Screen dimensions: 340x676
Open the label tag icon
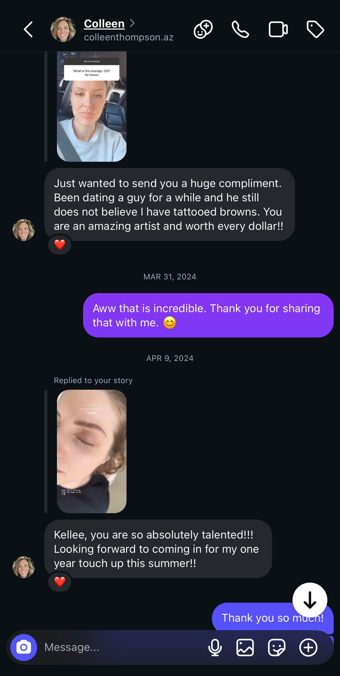pyautogui.click(x=315, y=29)
